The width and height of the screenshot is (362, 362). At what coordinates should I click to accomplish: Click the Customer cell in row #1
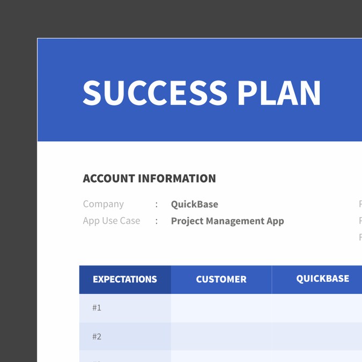pos(221,308)
